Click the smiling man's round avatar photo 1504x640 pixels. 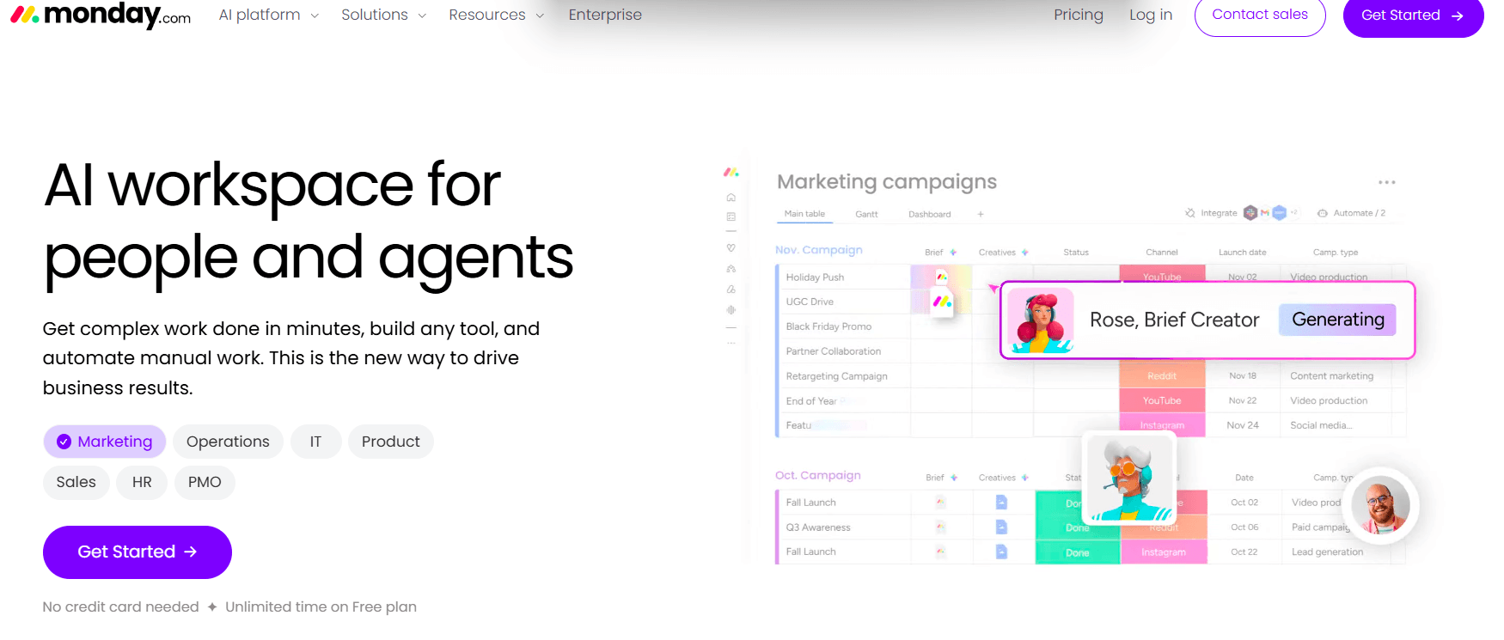click(x=1380, y=506)
